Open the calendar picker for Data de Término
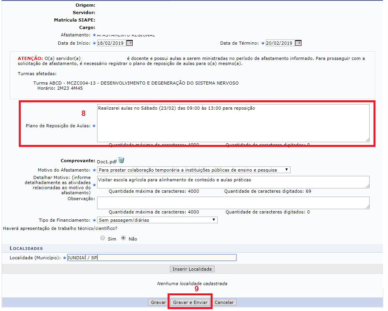This screenshot has width=388, height=311. 298,43
